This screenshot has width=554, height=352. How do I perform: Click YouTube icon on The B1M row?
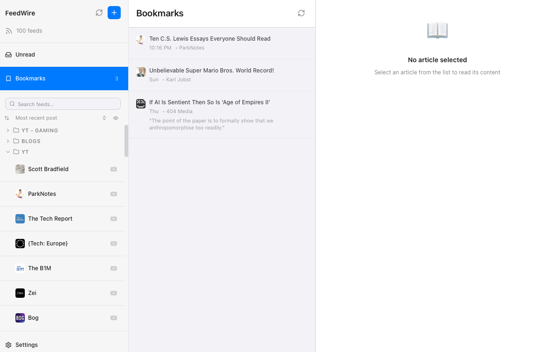113,268
